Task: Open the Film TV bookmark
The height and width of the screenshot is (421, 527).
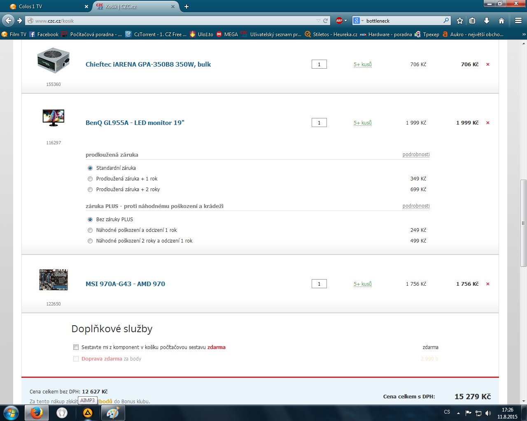Action: click(x=14, y=35)
